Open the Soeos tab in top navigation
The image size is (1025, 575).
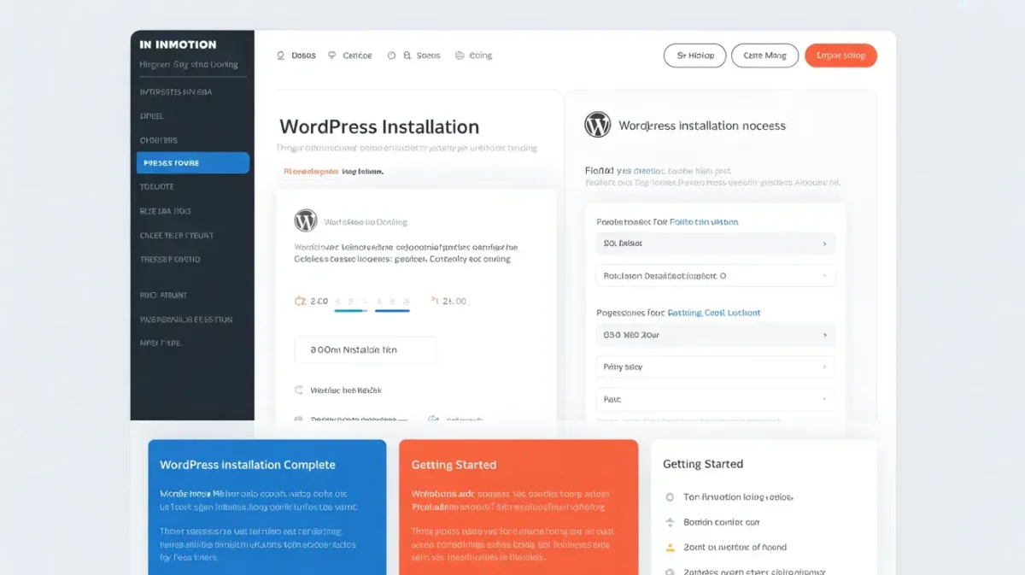(428, 56)
